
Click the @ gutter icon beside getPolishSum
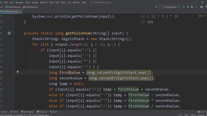click(x=9, y=33)
